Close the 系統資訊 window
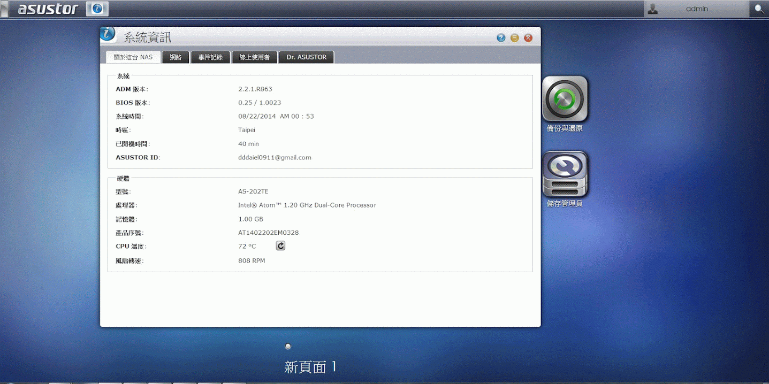769x384 pixels. [528, 37]
